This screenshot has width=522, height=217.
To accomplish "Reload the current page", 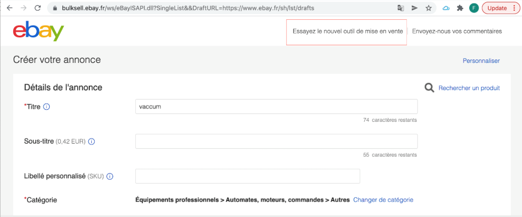I will coord(38,8).
